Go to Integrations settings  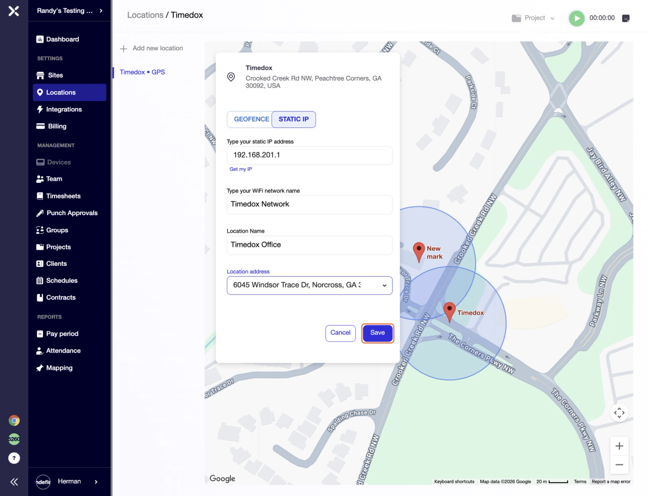pyautogui.click(x=64, y=110)
